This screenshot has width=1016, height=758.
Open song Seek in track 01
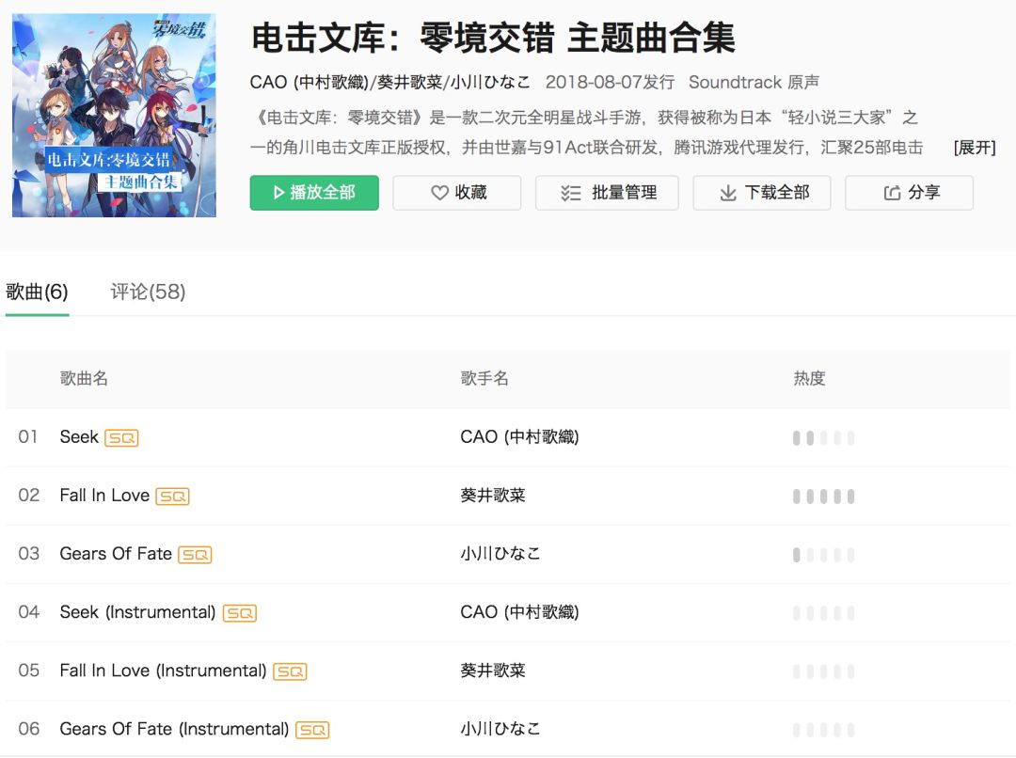[79, 437]
